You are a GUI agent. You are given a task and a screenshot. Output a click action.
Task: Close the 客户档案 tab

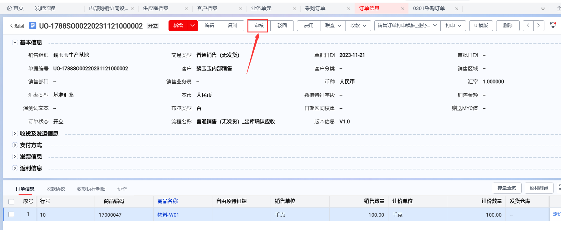point(240,9)
